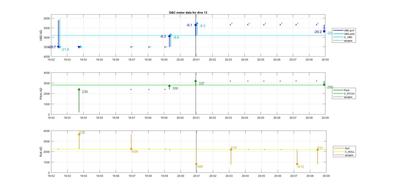
Task: Select the green pitch arrow labeled 239
Action: click(79, 100)
